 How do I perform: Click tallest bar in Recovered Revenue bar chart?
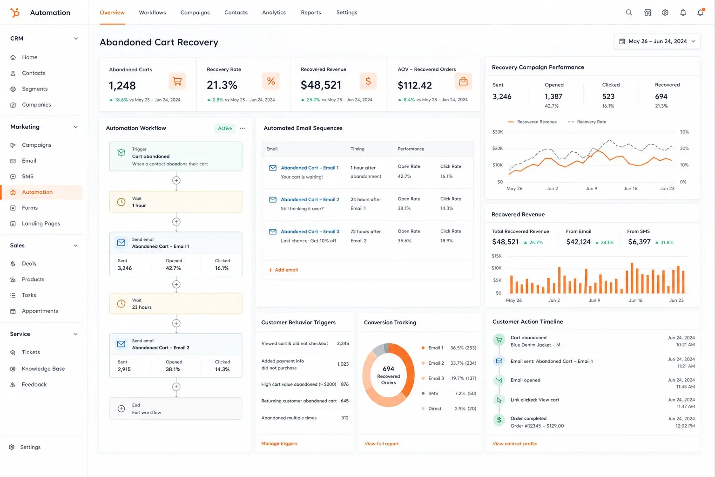click(x=632, y=278)
